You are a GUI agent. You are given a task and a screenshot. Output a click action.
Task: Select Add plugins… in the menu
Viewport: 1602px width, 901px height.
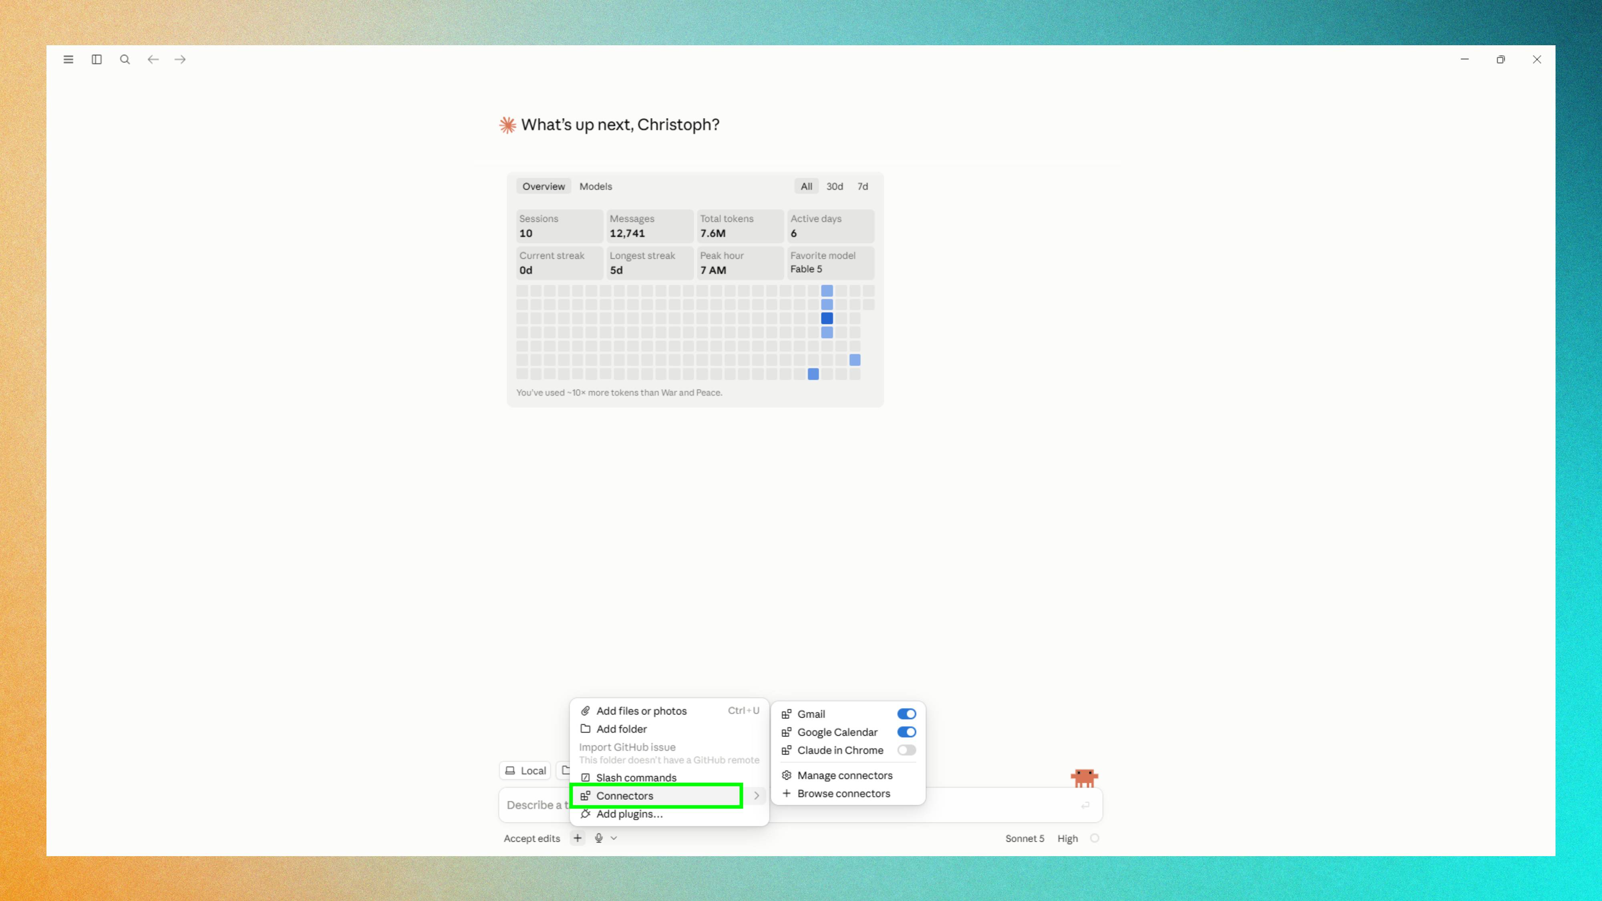point(669,814)
